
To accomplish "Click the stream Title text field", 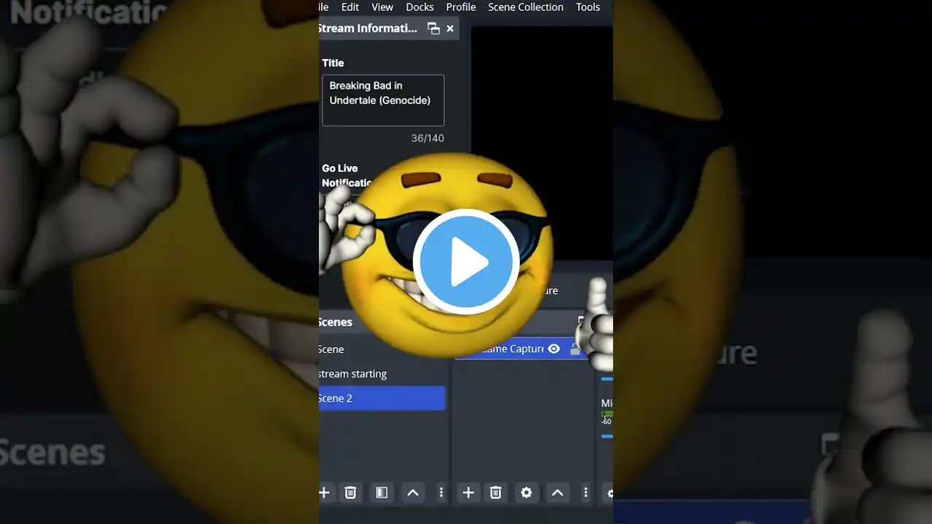I will pyautogui.click(x=383, y=100).
